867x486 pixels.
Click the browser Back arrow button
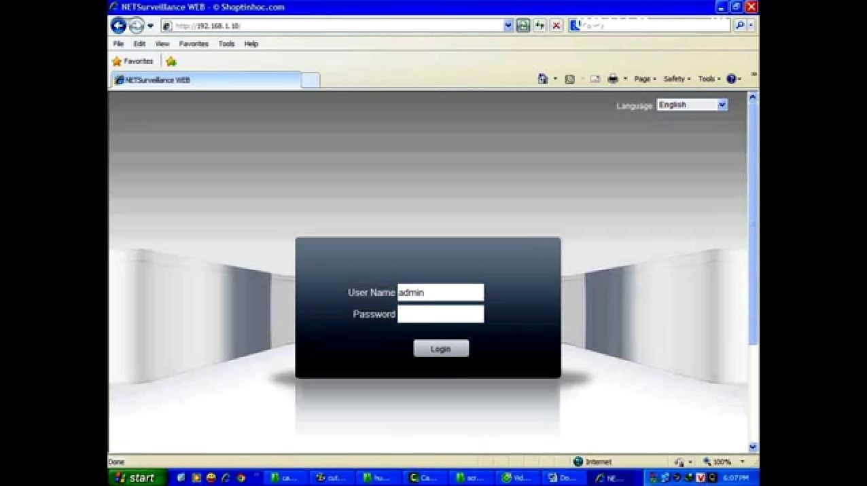(118, 26)
